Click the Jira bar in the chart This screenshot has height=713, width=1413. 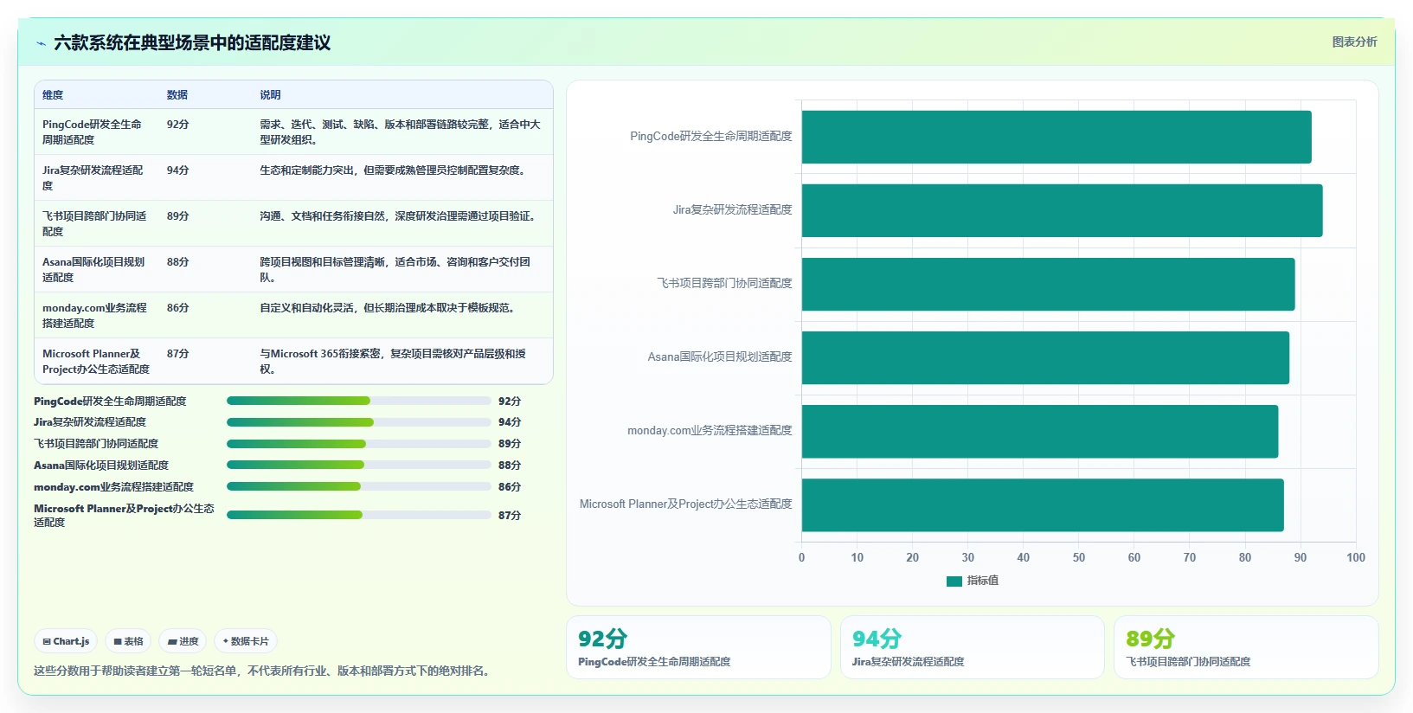click(1062, 210)
